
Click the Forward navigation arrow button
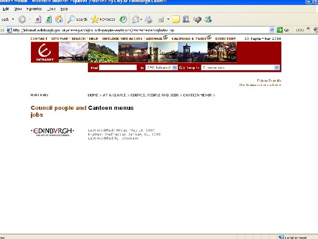(x=22, y=19)
